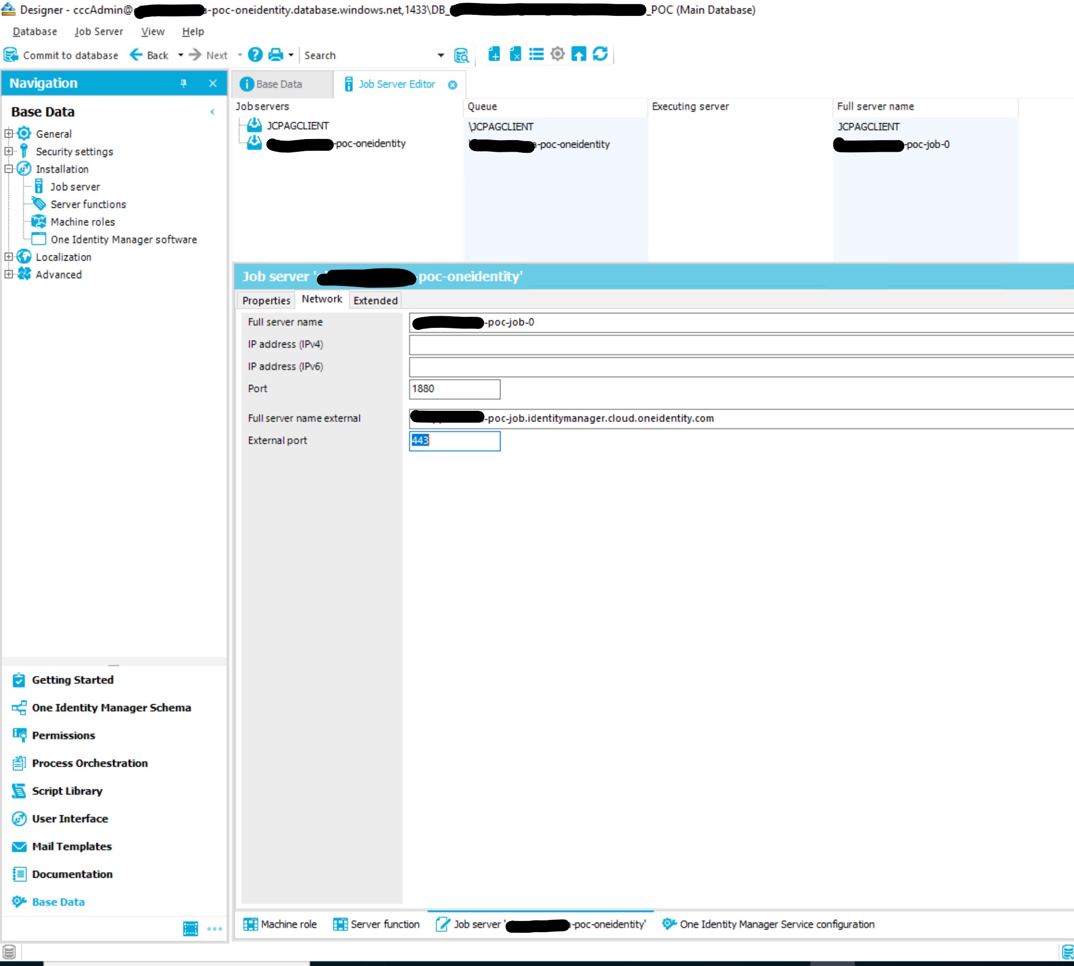Delete the job server with the x document icon
The image size is (1074, 966).
(515, 54)
